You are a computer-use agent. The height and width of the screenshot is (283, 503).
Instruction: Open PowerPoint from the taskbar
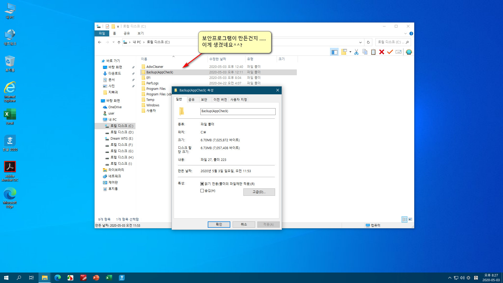coord(96,278)
